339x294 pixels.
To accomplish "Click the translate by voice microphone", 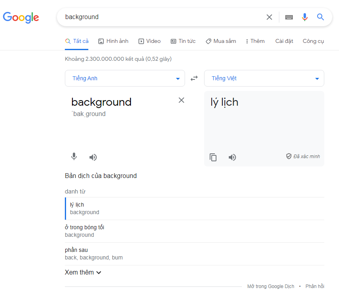I will (74, 157).
